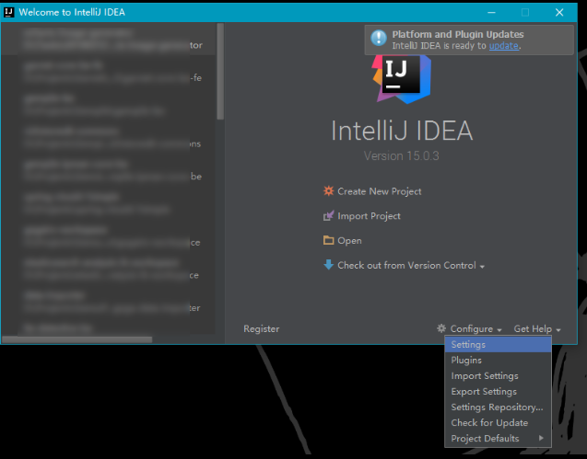This screenshot has height=459, width=587.
Task: Expand the Project Defaults submenu
Action: [x=498, y=439]
